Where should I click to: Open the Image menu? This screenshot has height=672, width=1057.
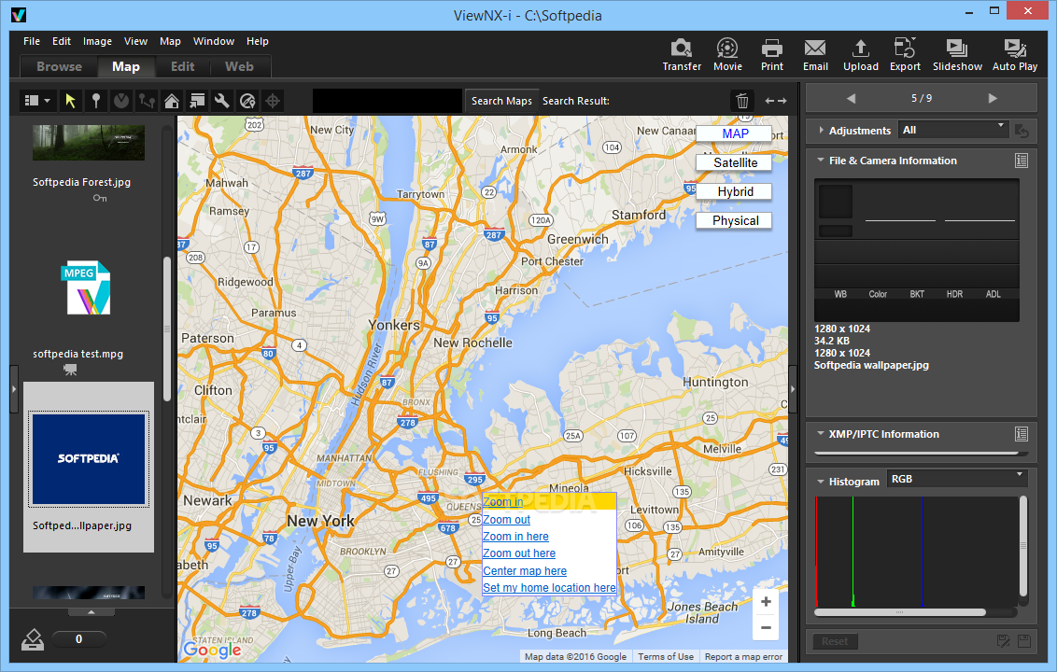point(97,41)
